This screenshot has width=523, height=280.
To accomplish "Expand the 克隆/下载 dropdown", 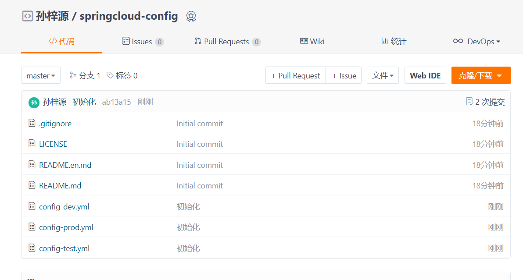I will tap(480, 75).
